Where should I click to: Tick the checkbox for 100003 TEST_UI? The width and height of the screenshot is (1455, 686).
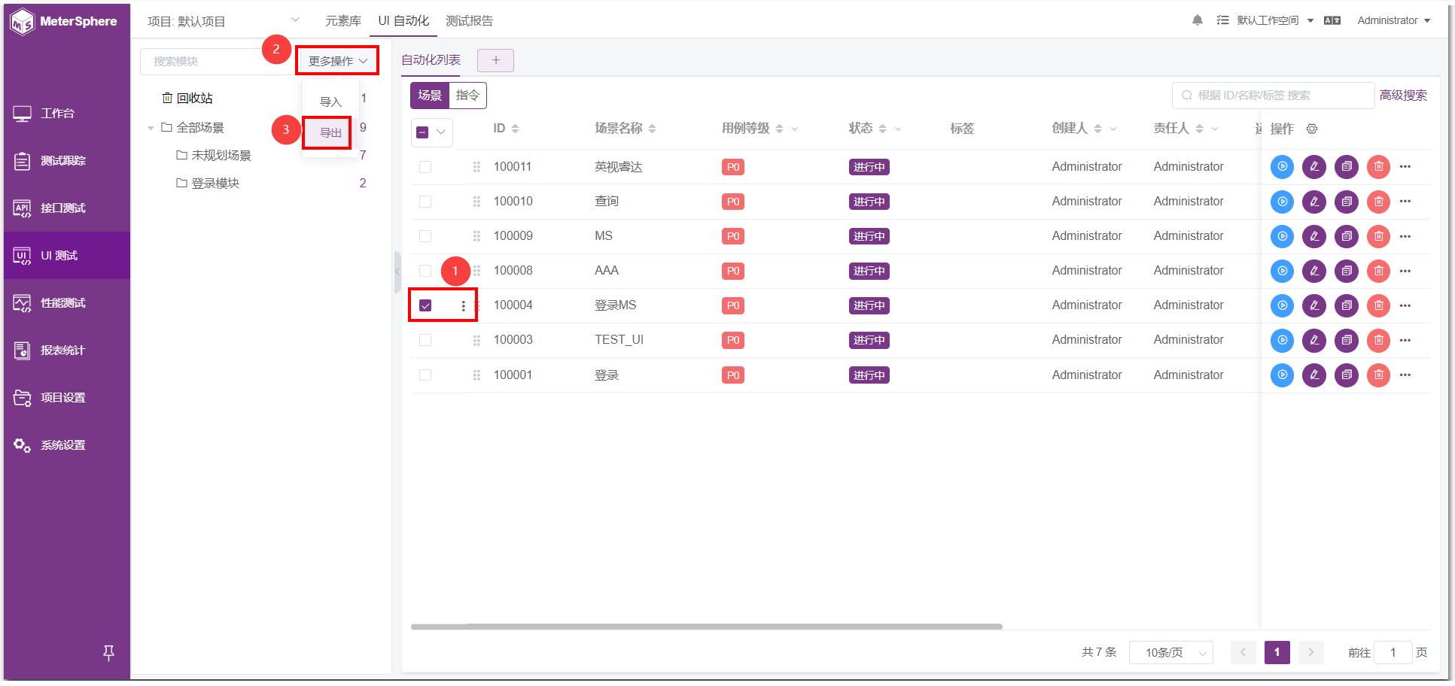click(x=425, y=340)
